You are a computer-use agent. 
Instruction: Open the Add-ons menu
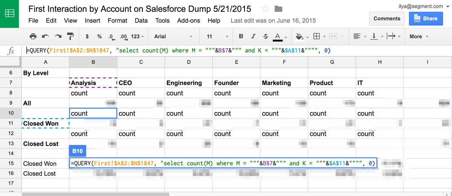click(189, 20)
